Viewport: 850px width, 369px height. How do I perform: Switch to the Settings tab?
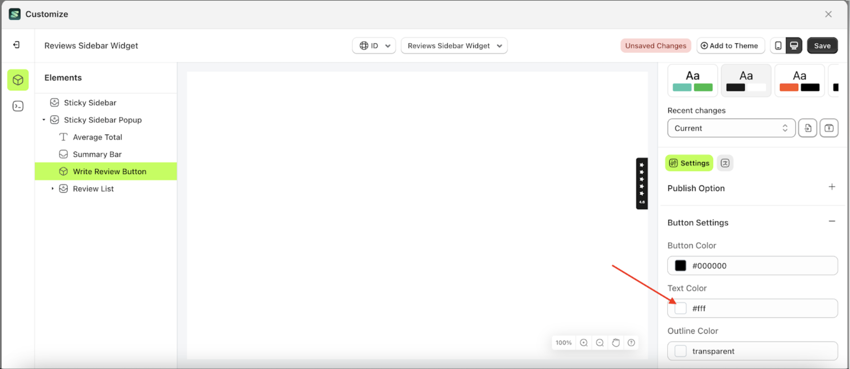pos(689,163)
